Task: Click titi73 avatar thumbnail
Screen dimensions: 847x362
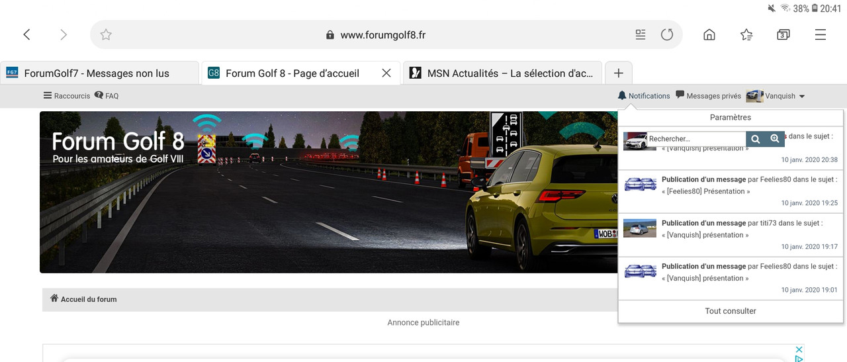Action: [x=640, y=228]
